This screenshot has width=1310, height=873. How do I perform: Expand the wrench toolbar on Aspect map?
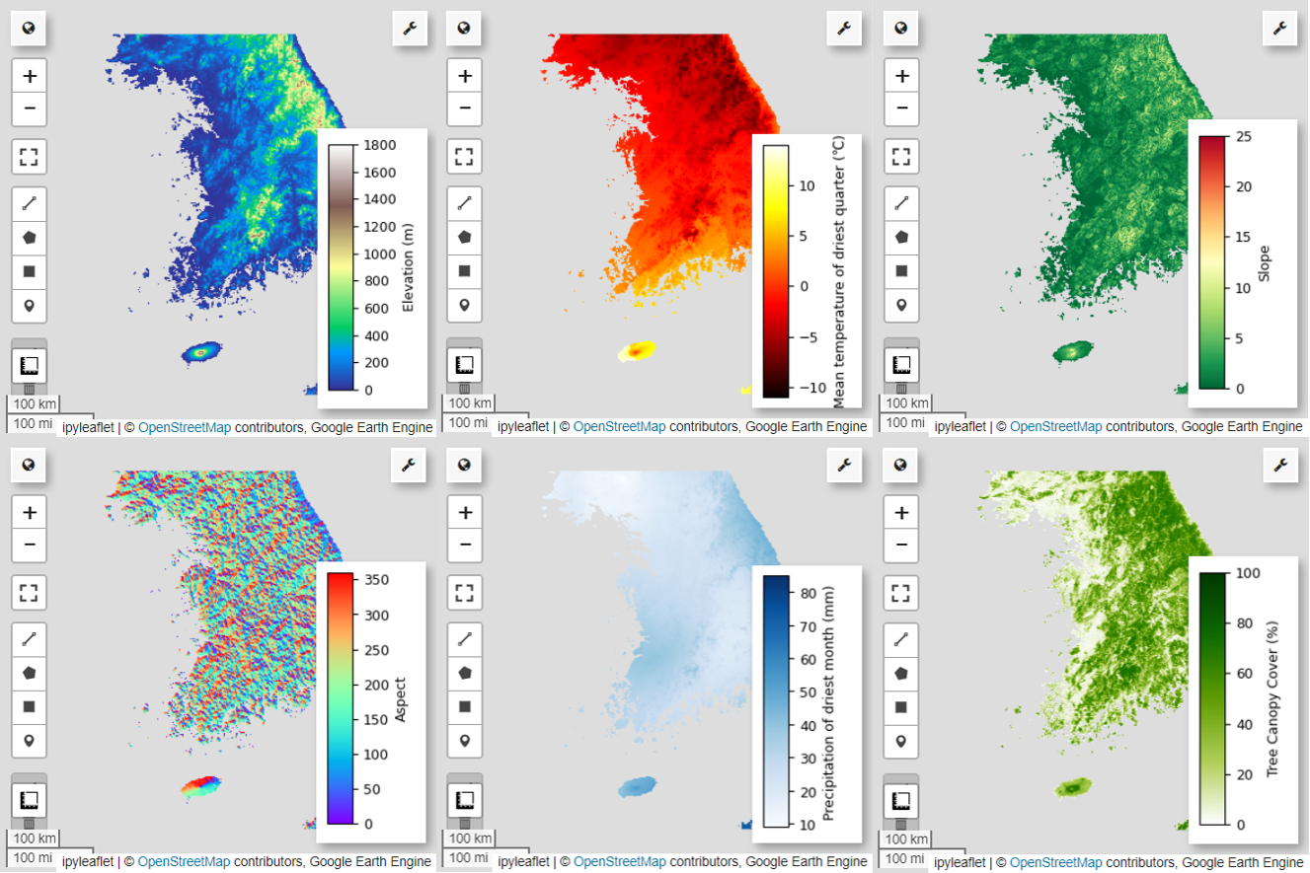click(410, 465)
